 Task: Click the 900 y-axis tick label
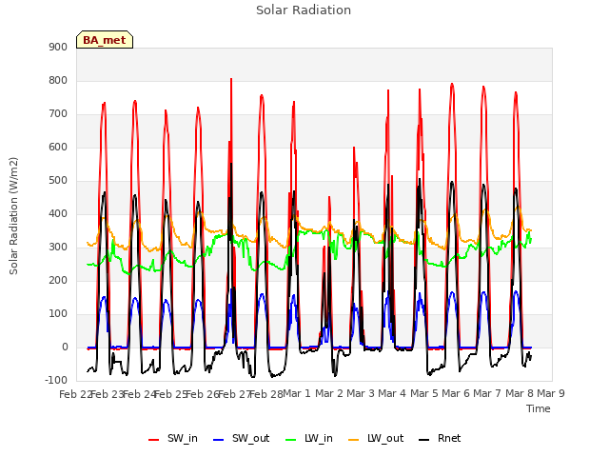(58, 47)
